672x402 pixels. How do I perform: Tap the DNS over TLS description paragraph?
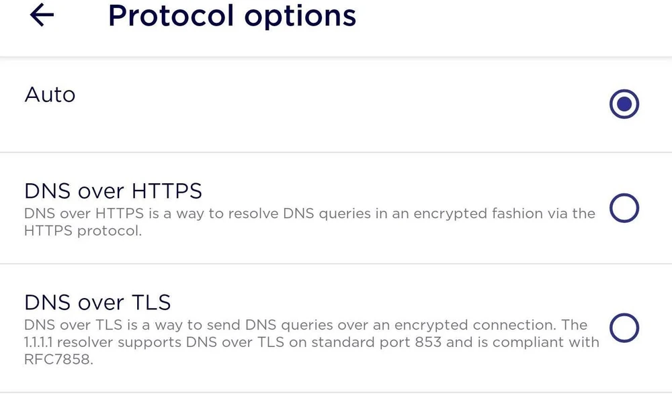coord(309,342)
